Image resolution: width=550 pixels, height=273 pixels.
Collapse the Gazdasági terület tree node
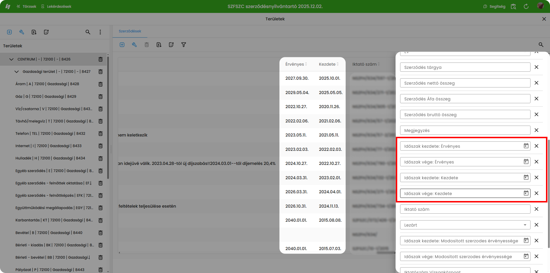[17, 72]
